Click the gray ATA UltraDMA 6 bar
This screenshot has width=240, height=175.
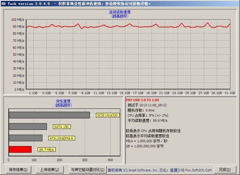[x=26, y=138]
